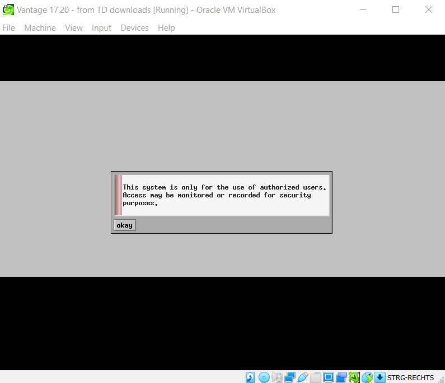Open the Help menu

pyautogui.click(x=166, y=28)
